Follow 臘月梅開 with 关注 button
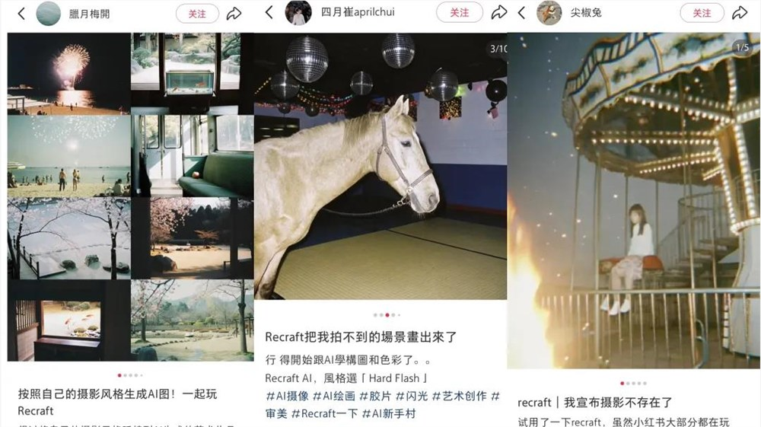This screenshot has width=761, height=427. (197, 14)
